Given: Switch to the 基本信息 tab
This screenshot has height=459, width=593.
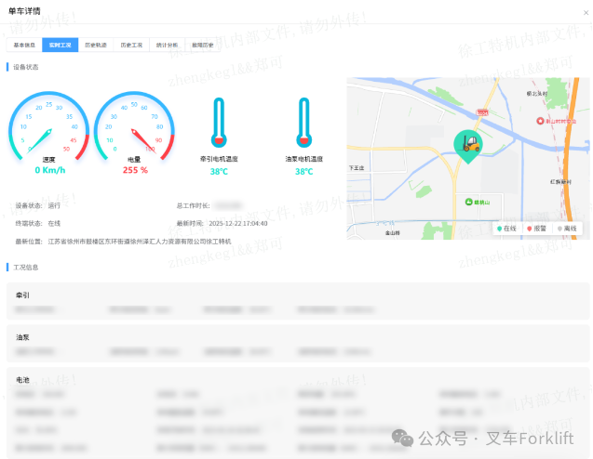Looking at the screenshot, I should point(24,45).
